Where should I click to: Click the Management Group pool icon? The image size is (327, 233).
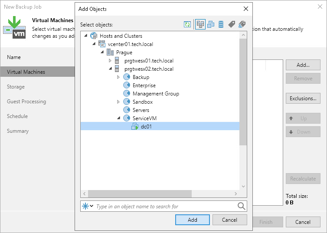[x=127, y=93]
